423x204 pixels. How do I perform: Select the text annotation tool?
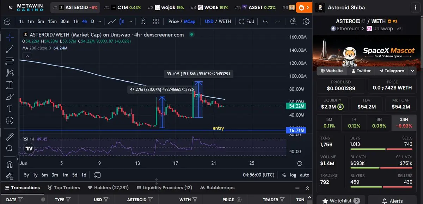(x=10, y=109)
